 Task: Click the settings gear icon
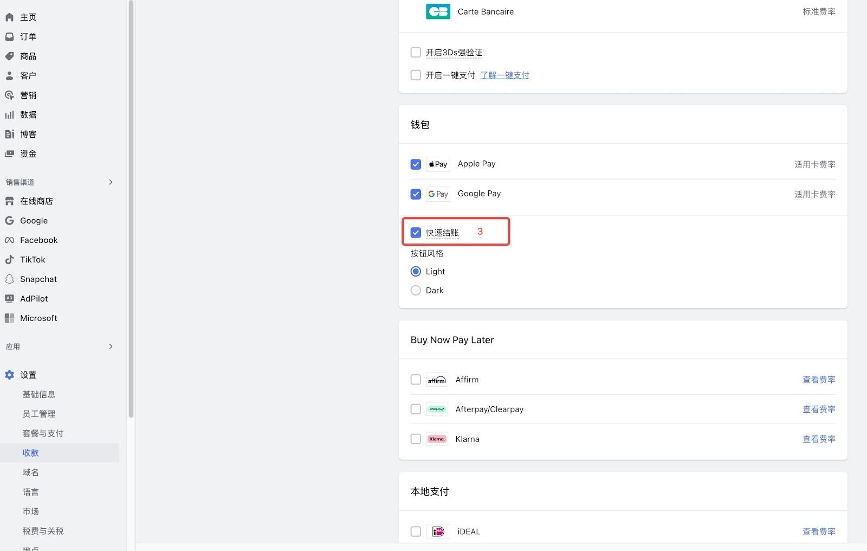[9, 375]
